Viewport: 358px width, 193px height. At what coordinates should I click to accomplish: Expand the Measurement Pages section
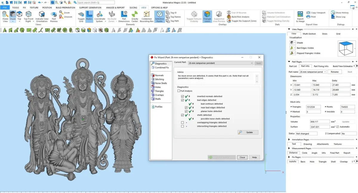coord(289,148)
